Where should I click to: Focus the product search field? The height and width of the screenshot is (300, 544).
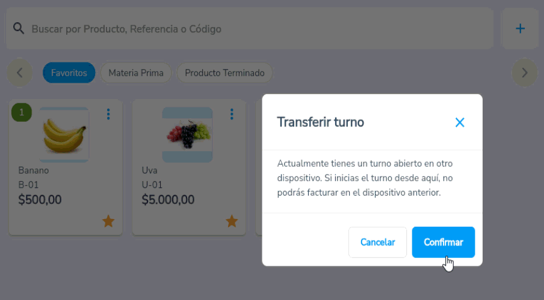pos(250,28)
